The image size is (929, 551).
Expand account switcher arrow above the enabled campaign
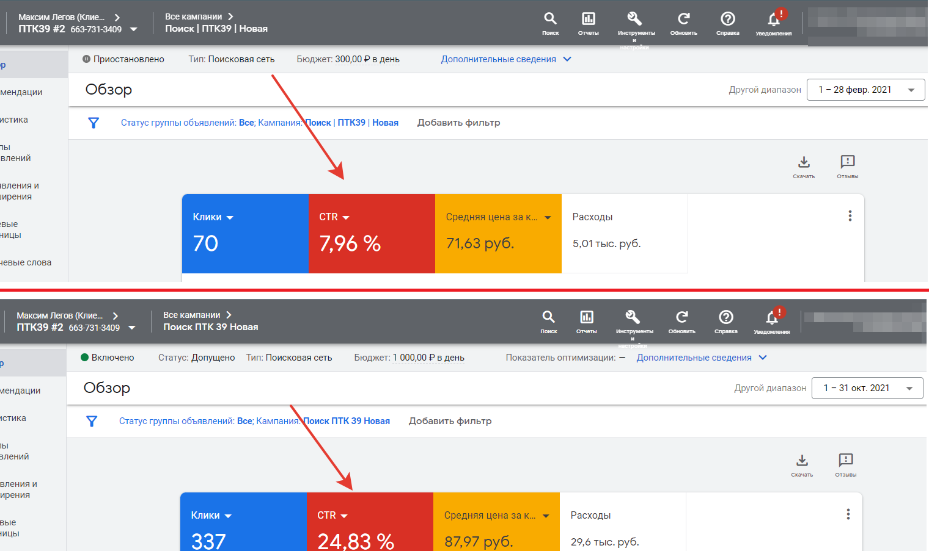point(132,328)
